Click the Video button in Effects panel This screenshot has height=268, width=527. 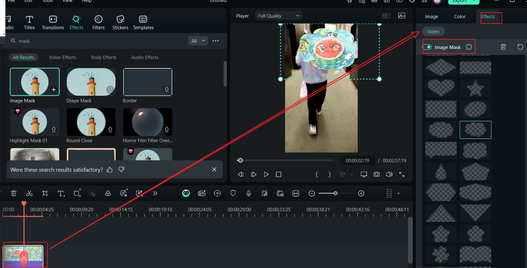click(433, 32)
